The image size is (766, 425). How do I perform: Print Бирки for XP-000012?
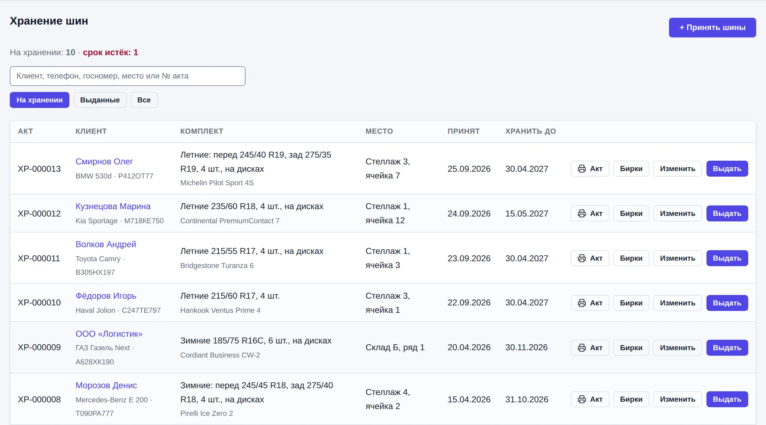[x=631, y=214]
